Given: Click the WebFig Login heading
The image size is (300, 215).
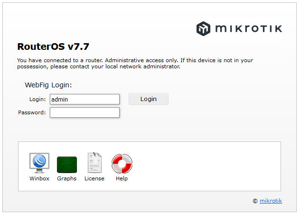Looking at the screenshot, I should [x=48, y=85].
